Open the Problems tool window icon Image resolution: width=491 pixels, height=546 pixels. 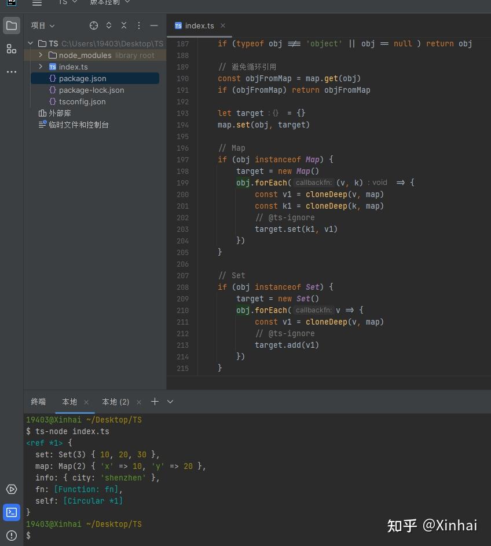[x=12, y=536]
